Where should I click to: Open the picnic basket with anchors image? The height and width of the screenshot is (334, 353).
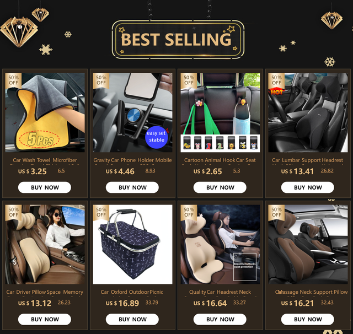(132, 244)
